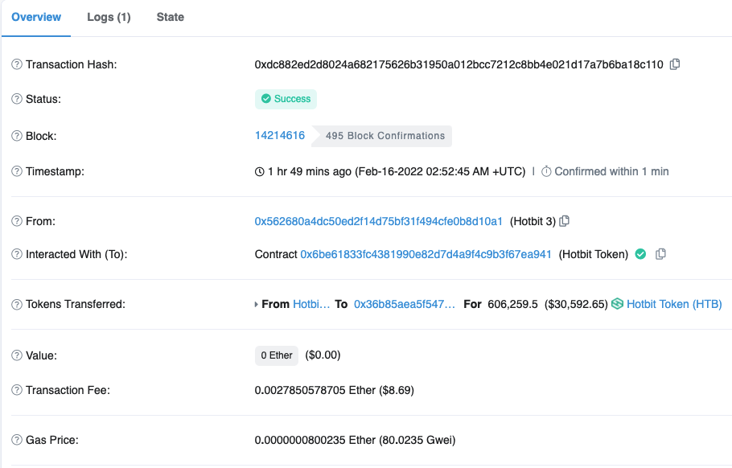
Task: Click help icon next to Transaction Fee
Action: (17, 390)
